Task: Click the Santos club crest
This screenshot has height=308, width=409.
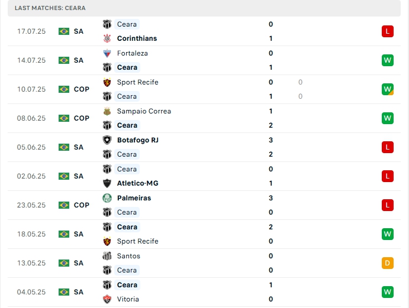Action: coord(107,256)
